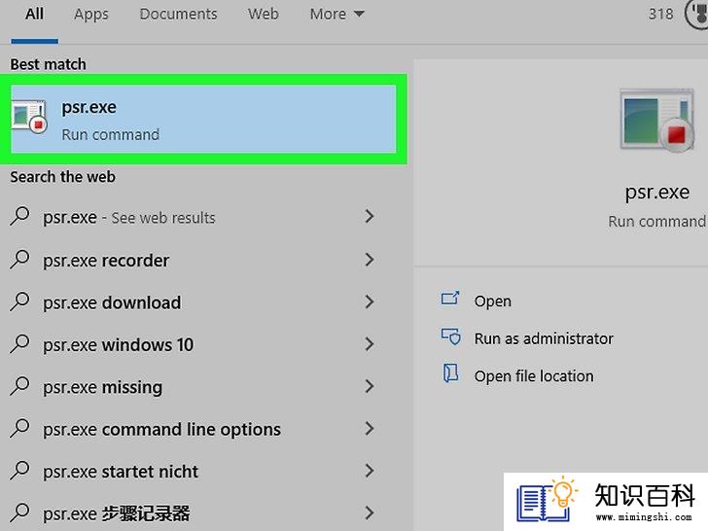Viewport: 708px width, 531px height.
Task: Open the psr.exe See web results suggestion
Action: click(193, 217)
